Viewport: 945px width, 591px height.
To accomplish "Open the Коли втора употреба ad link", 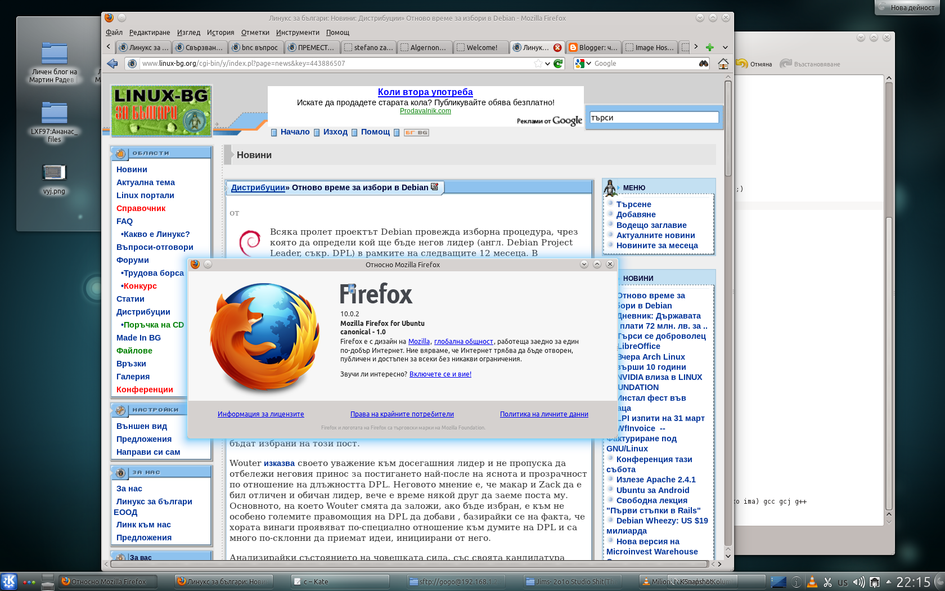I will [425, 92].
